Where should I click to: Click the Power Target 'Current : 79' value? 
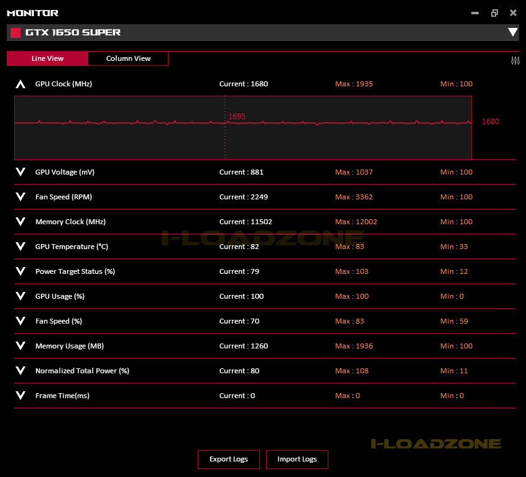click(239, 271)
